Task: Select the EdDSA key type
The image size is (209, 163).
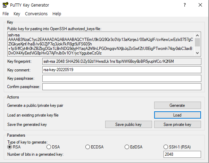Action: pyautogui.click(x=133, y=147)
